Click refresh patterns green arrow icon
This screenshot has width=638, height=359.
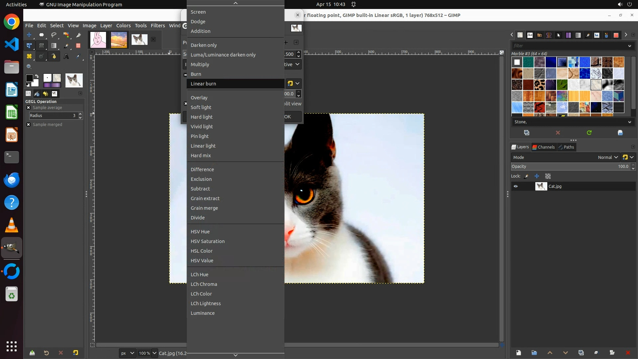coord(589,133)
